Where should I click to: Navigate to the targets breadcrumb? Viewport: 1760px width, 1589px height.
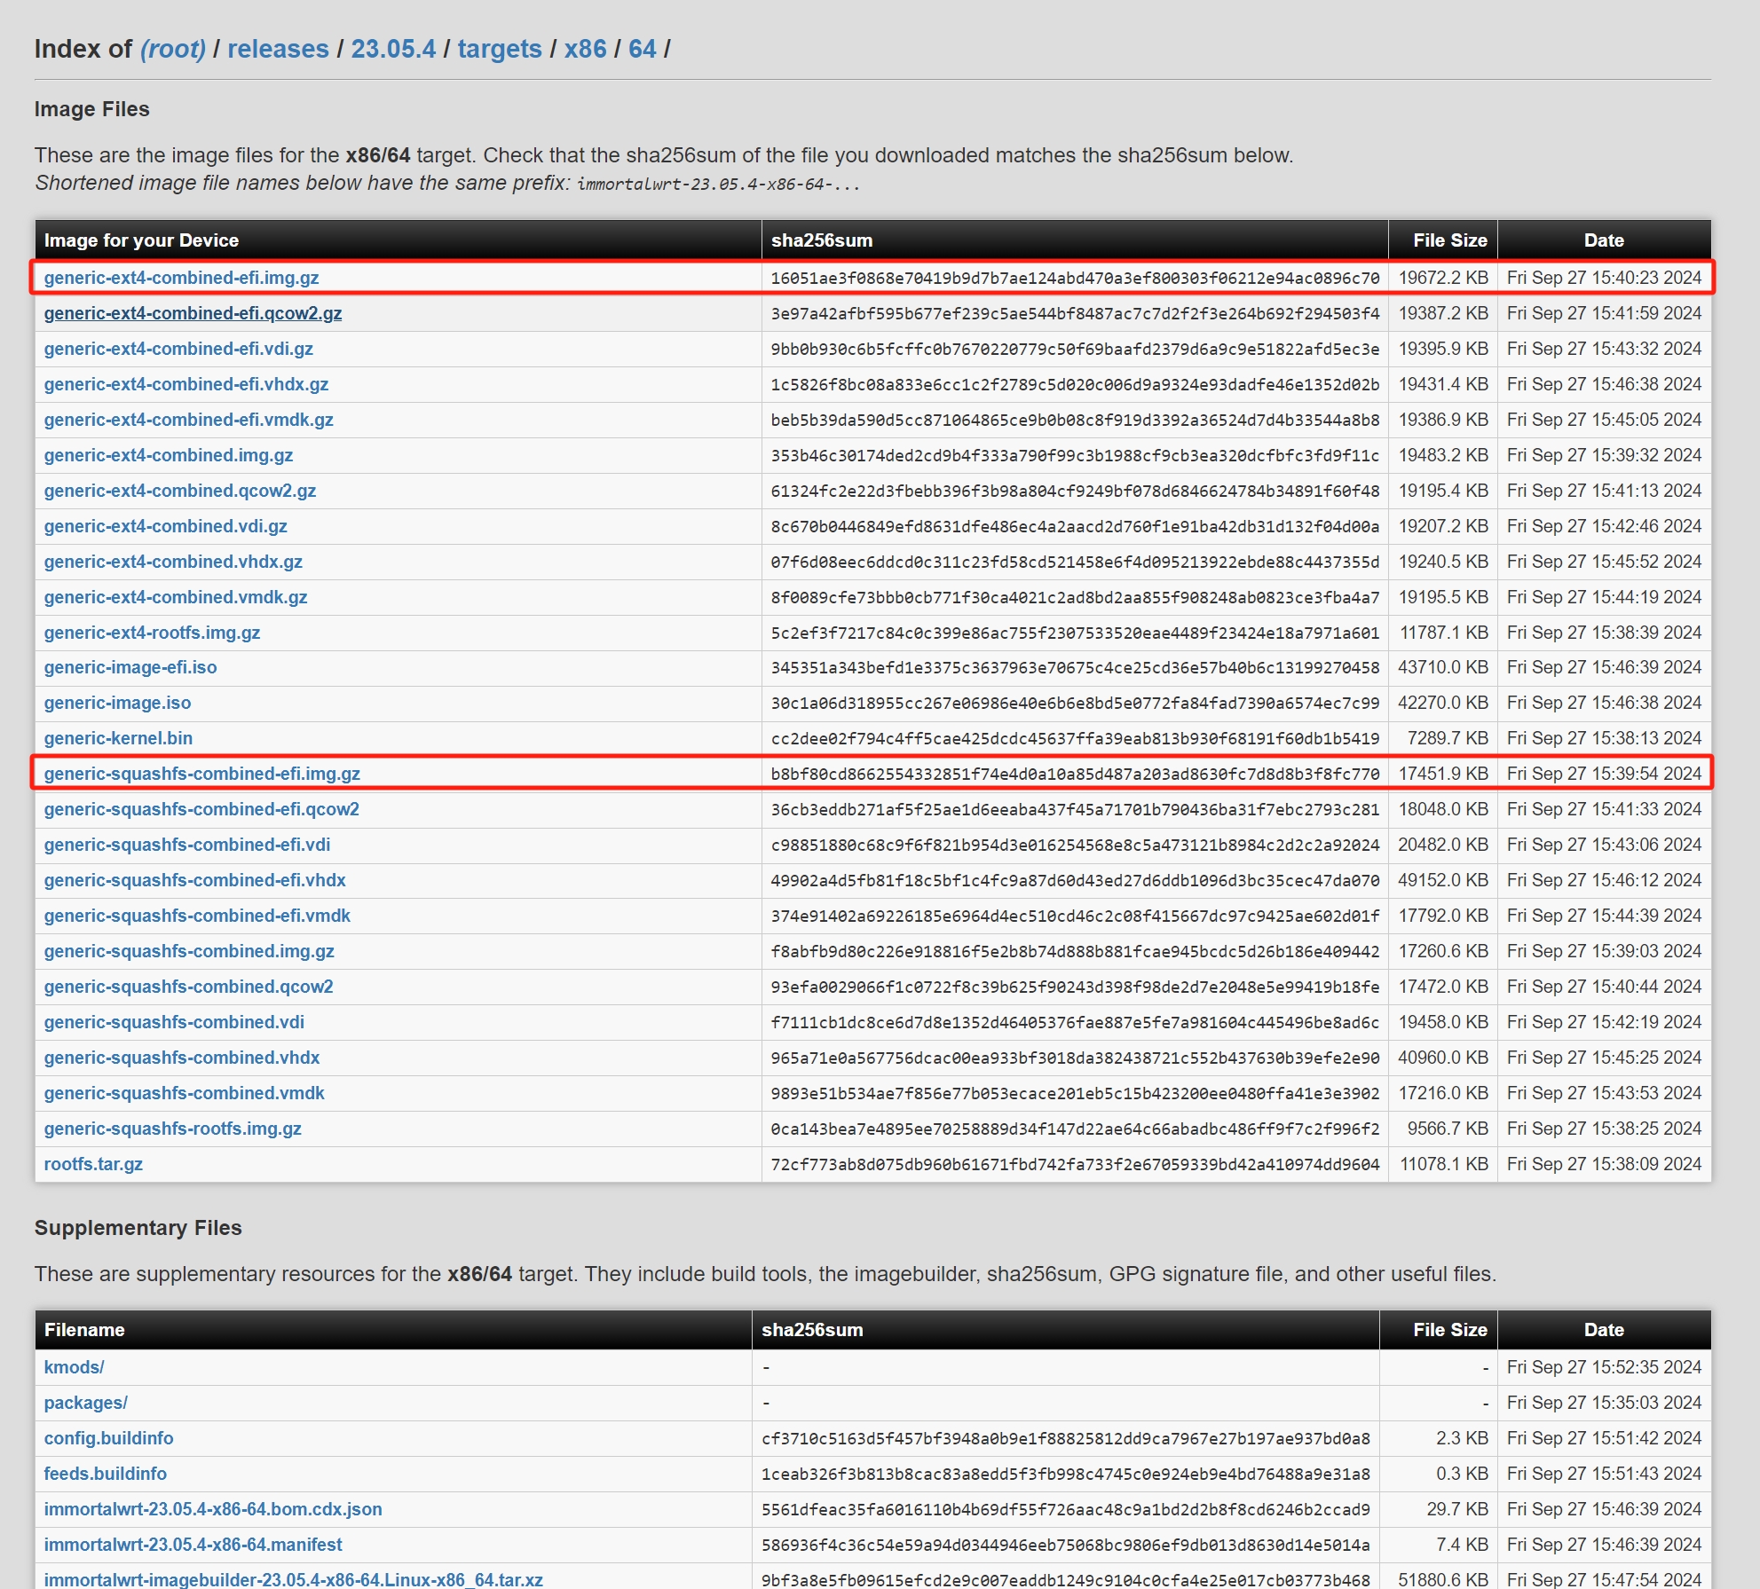(499, 49)
